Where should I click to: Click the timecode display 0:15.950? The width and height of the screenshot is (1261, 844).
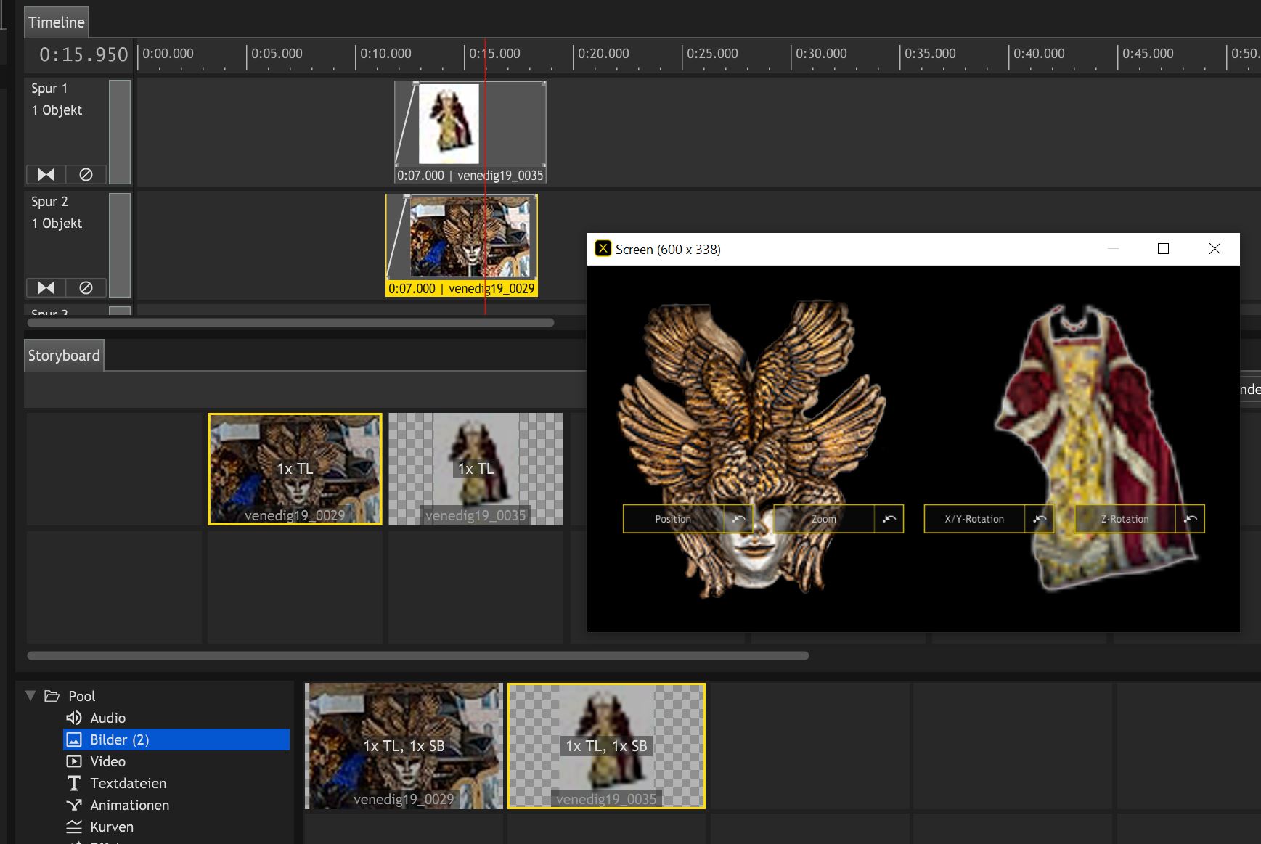click(83, 54)
